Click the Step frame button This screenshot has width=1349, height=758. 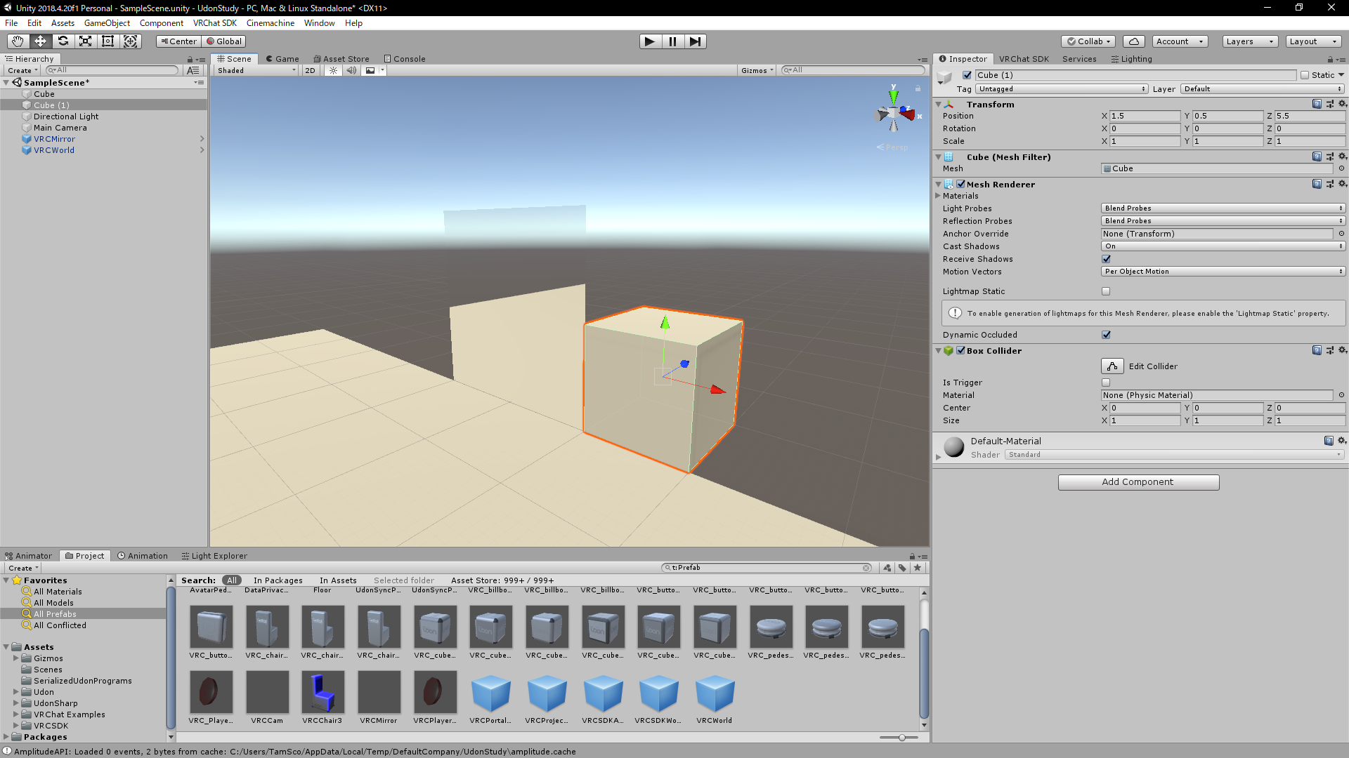(695, 41)
